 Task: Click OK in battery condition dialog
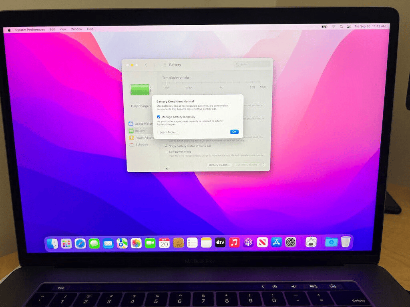pyautogui.click(x=234, y=132)
